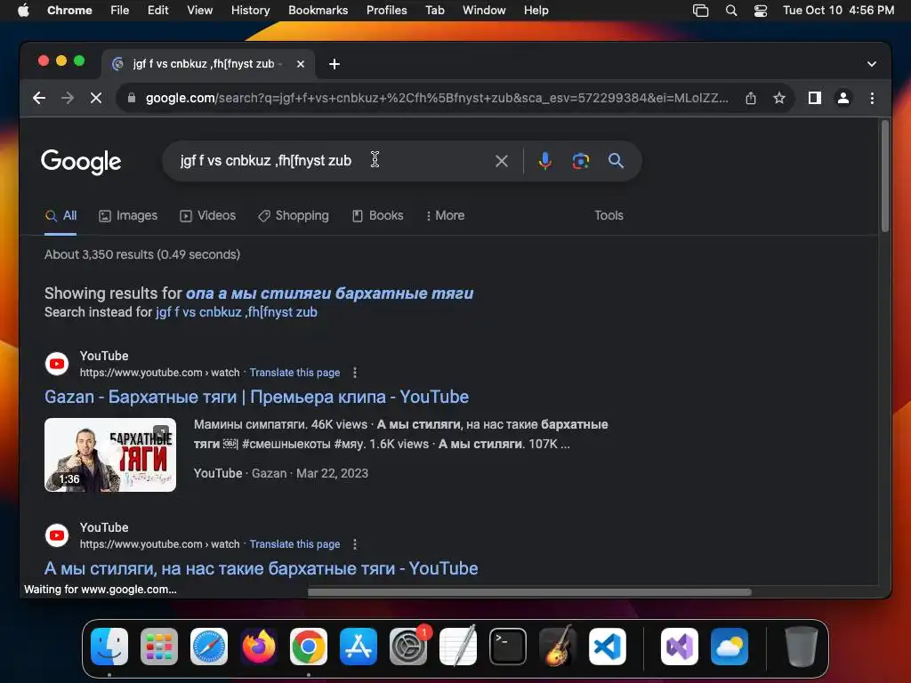911x683 pixels.
Task: Open the search Tools options
Action: click(609, 215)
